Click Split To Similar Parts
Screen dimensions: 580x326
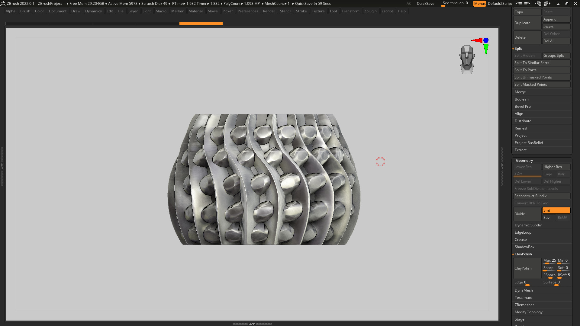542,63
